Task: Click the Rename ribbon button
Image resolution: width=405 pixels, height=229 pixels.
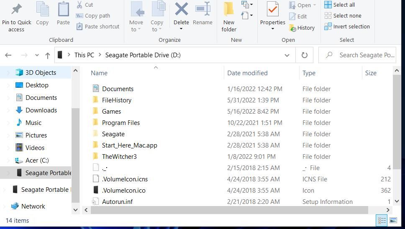Action: tap(203, 13)
